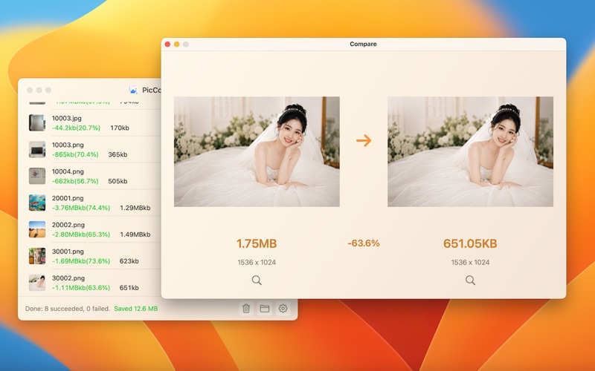
Task: Open the output folder icon
Action: pos(265,309)
